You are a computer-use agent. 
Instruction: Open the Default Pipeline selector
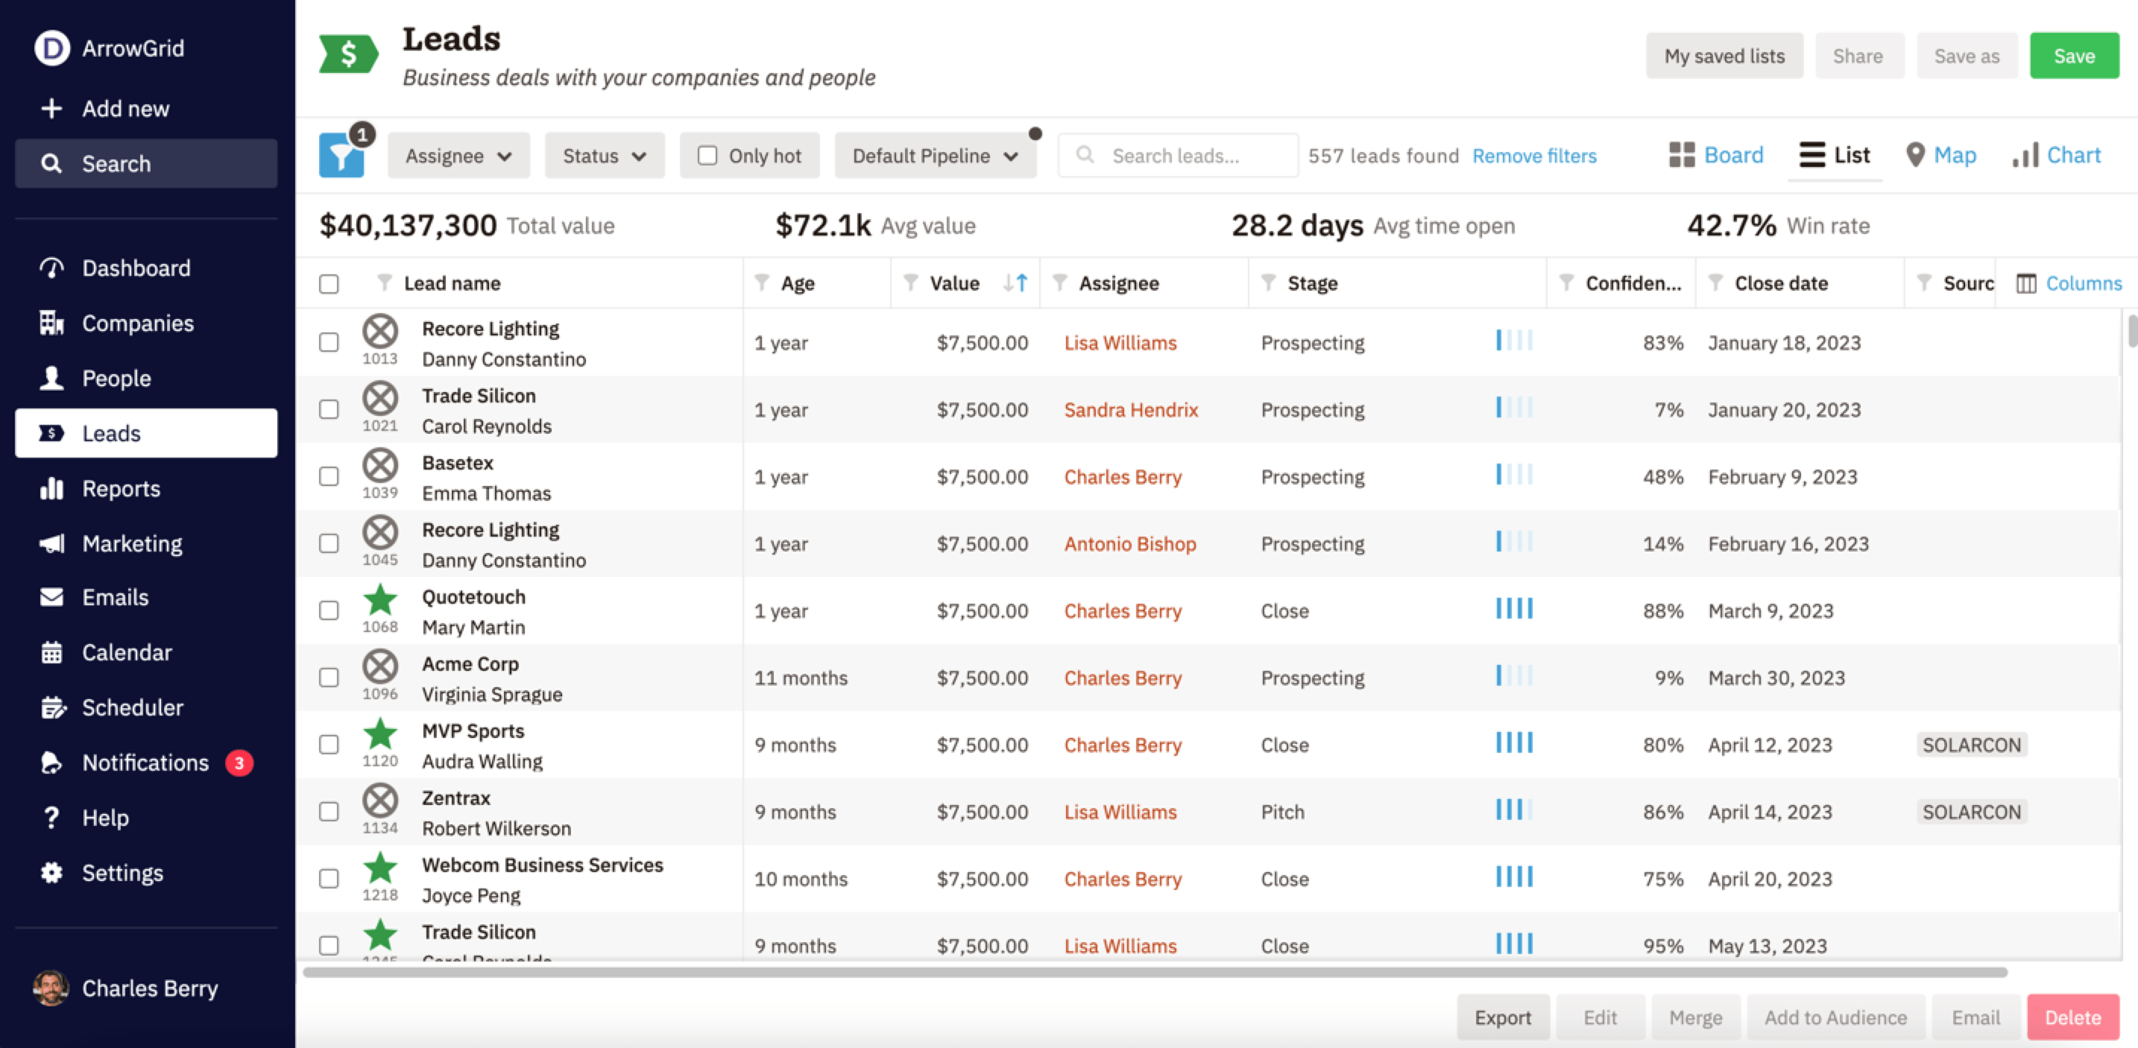(x=935, y=155)
